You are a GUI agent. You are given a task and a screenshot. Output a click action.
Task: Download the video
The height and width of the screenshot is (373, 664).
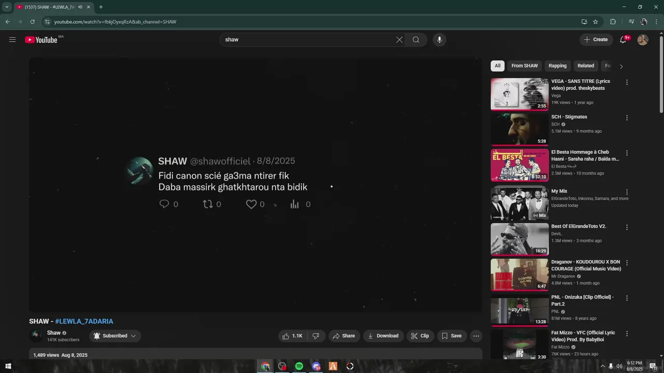pyautogui.click(x=383, y=336)
